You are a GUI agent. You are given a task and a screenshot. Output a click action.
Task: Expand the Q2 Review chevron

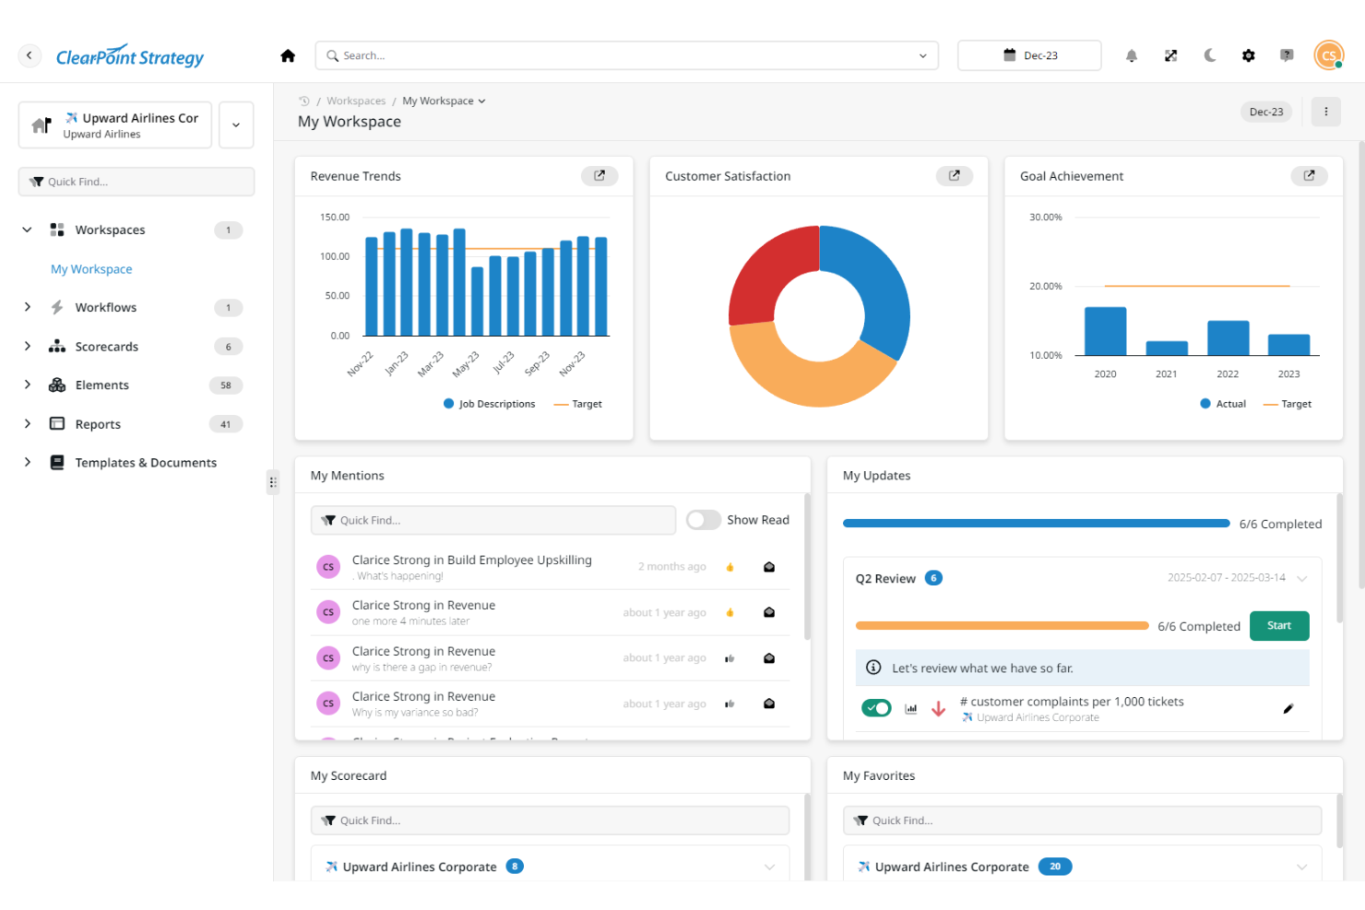click(1301, 578)
